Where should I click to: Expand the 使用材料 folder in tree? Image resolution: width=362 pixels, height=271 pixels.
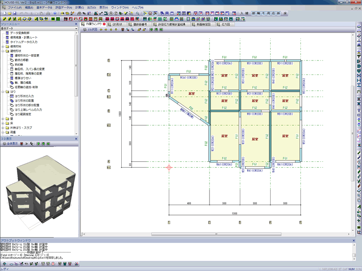tap(3, 47)
